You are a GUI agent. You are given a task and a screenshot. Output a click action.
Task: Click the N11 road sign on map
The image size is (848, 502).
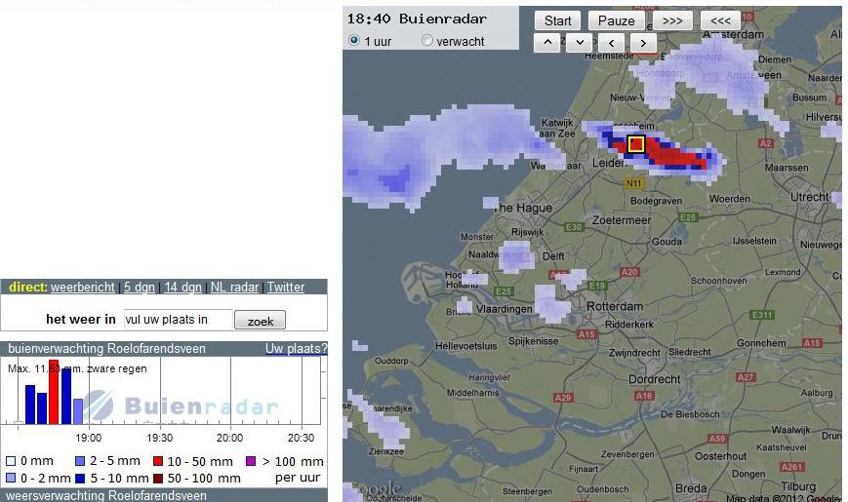[x=633, y=183]
